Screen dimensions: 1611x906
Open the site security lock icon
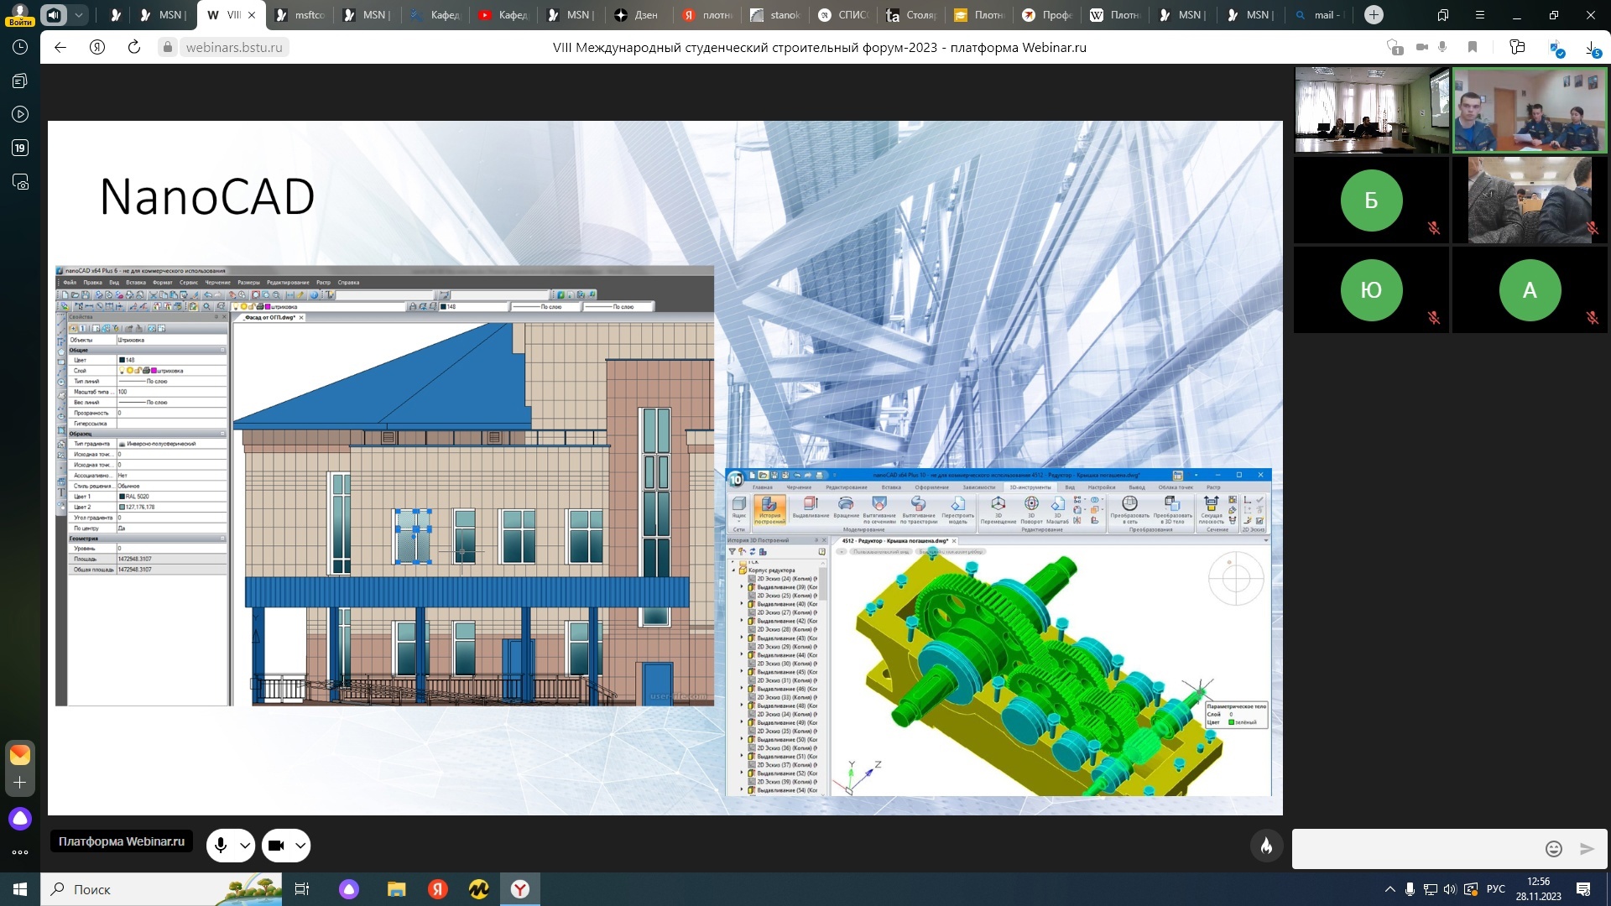[168, 48]
